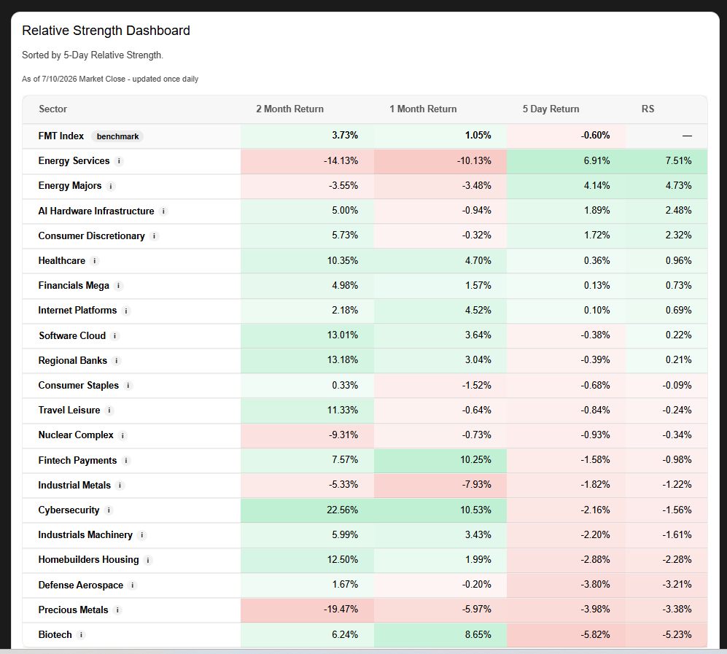Open the Precious Metals info icon
The width and height of the screenshot is (727, 654).
[118, 610]
